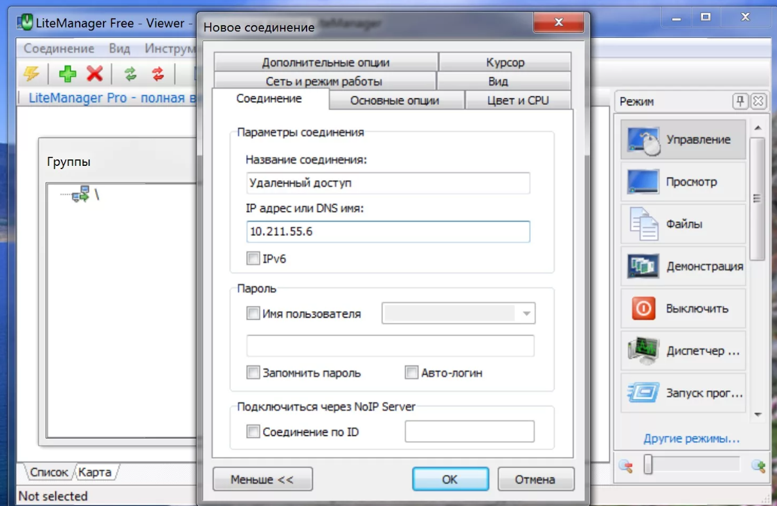777x506 pixels.
Task: Open the Файлы file transfer mode
Action: (683, 224)
